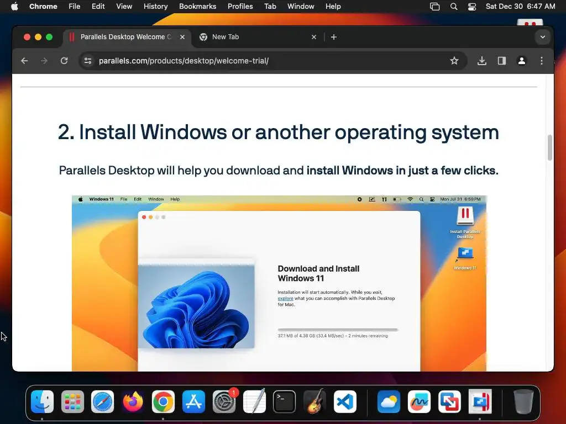Open the Chrome app menu

pos(43,7)
